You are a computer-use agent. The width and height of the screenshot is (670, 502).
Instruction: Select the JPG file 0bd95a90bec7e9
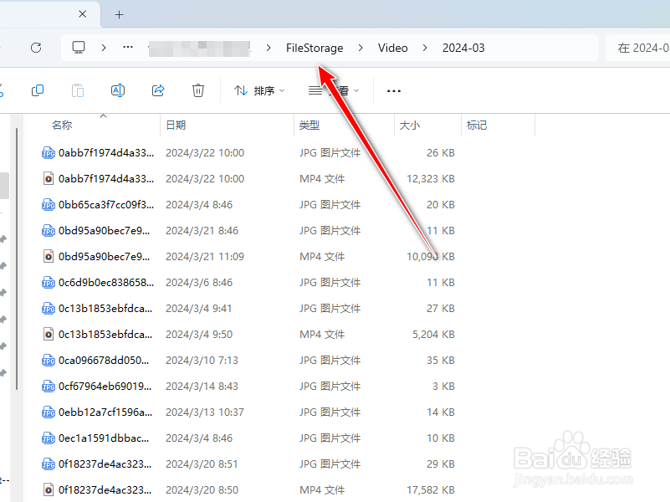coord(248,231)
